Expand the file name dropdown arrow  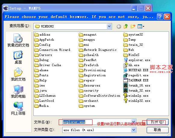point(133,122)
